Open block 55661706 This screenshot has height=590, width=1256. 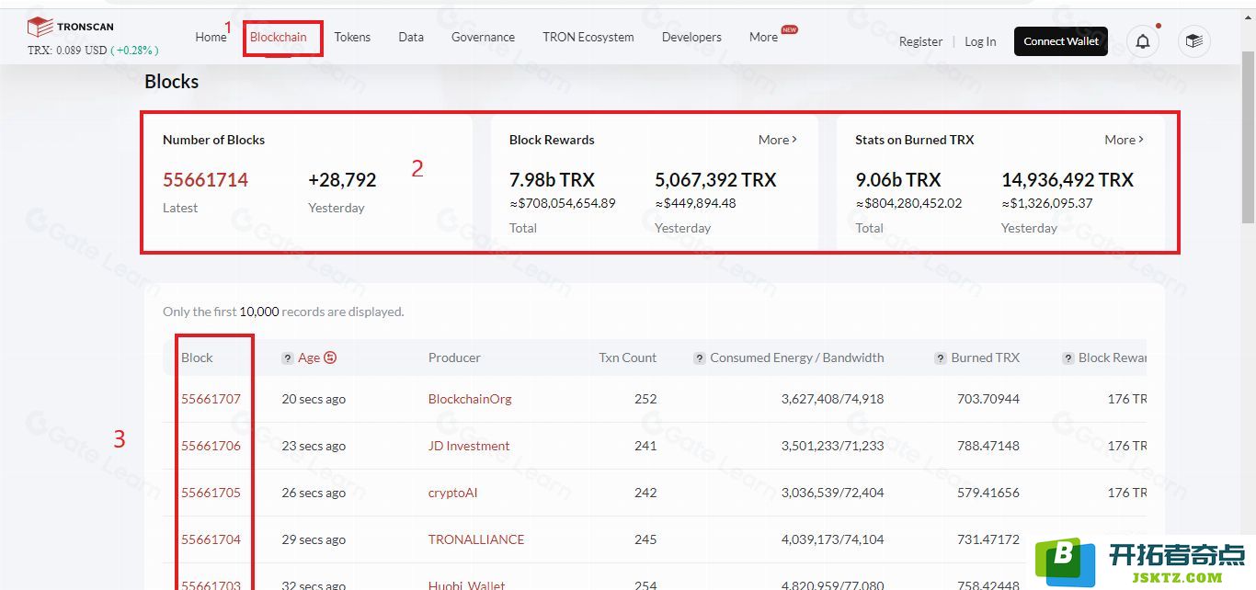point(211,446)
